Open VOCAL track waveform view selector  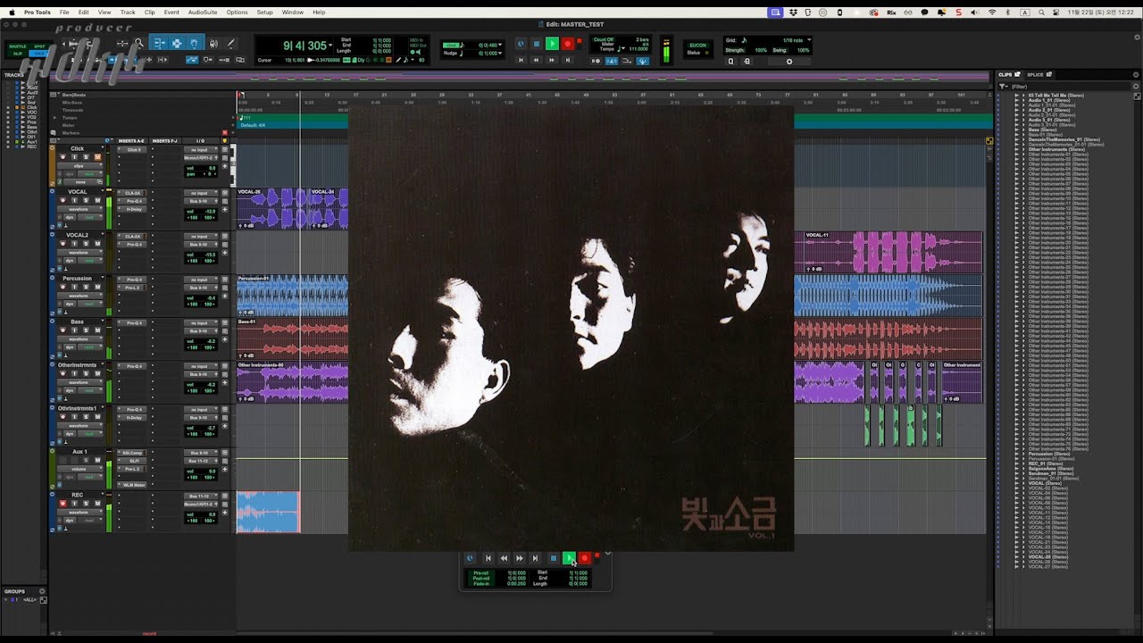point(80,209)
